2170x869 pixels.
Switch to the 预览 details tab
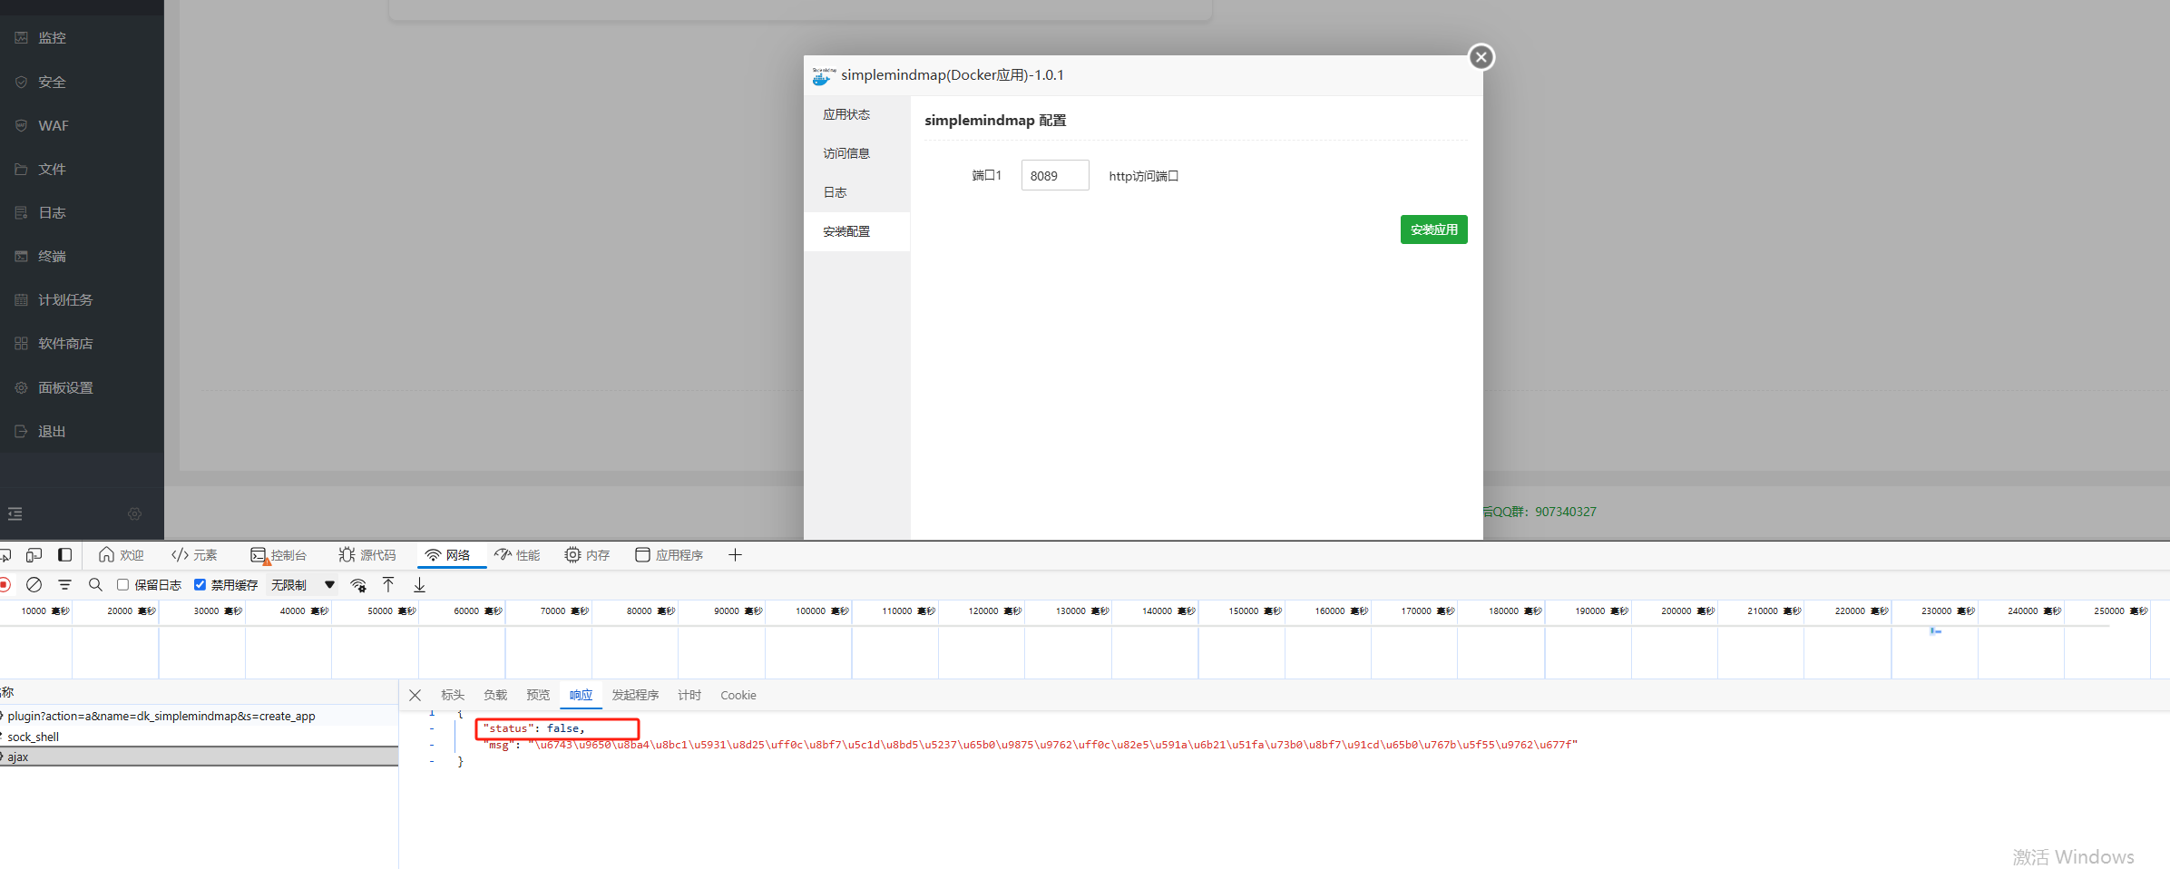pyautogui.click(x=538, y=695)
